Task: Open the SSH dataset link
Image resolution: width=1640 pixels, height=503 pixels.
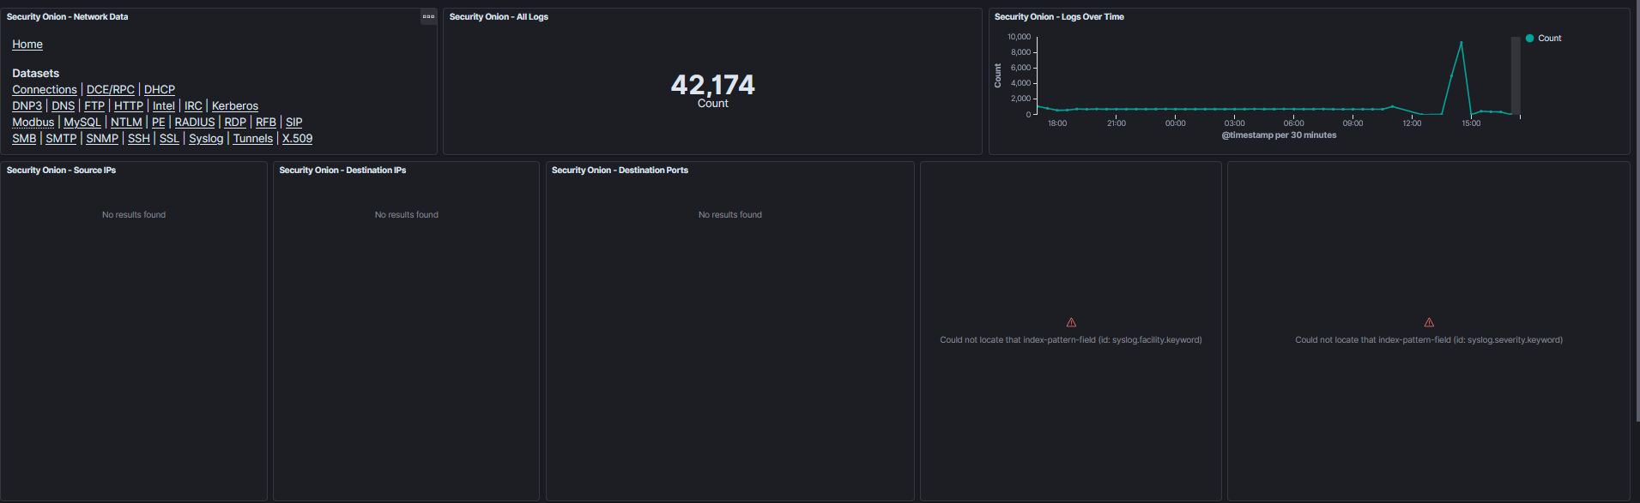Action: pos(139,138)
